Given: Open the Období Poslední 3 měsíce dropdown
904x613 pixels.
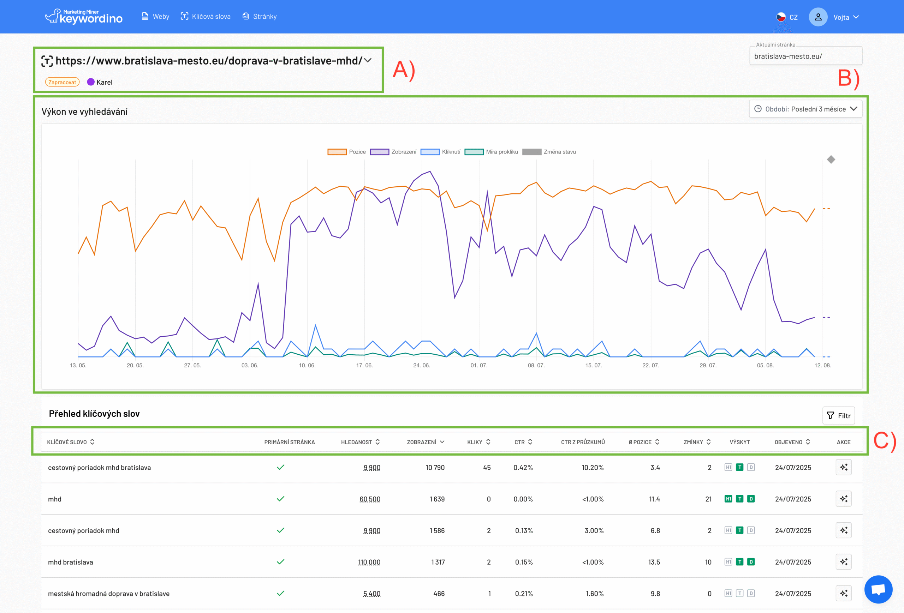Looking at the screenshot, I should click(x=805, y=109).
